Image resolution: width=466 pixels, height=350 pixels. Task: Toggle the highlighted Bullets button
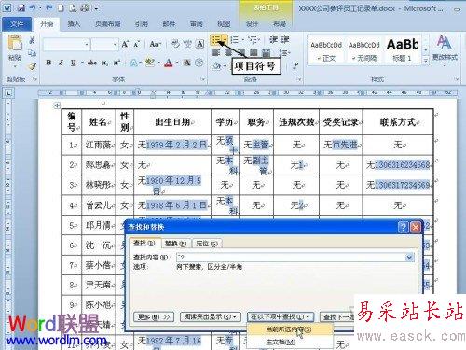(216, 40)
